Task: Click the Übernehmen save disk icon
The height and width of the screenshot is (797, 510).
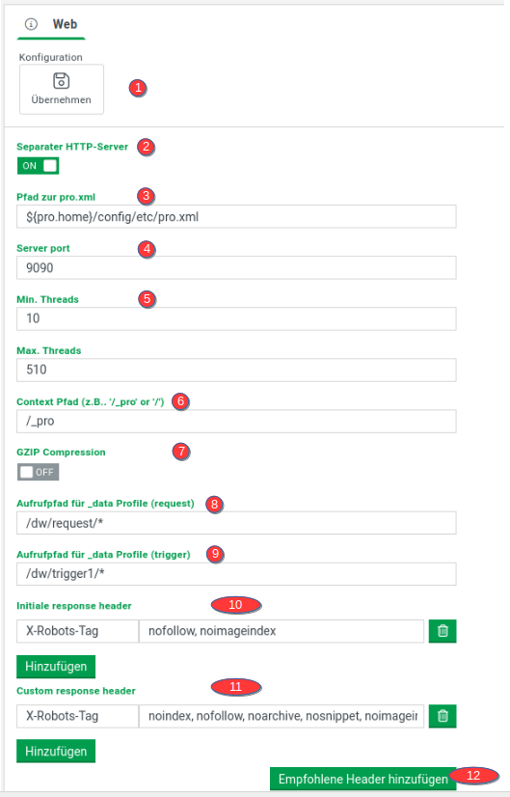Action: [62, 81]
